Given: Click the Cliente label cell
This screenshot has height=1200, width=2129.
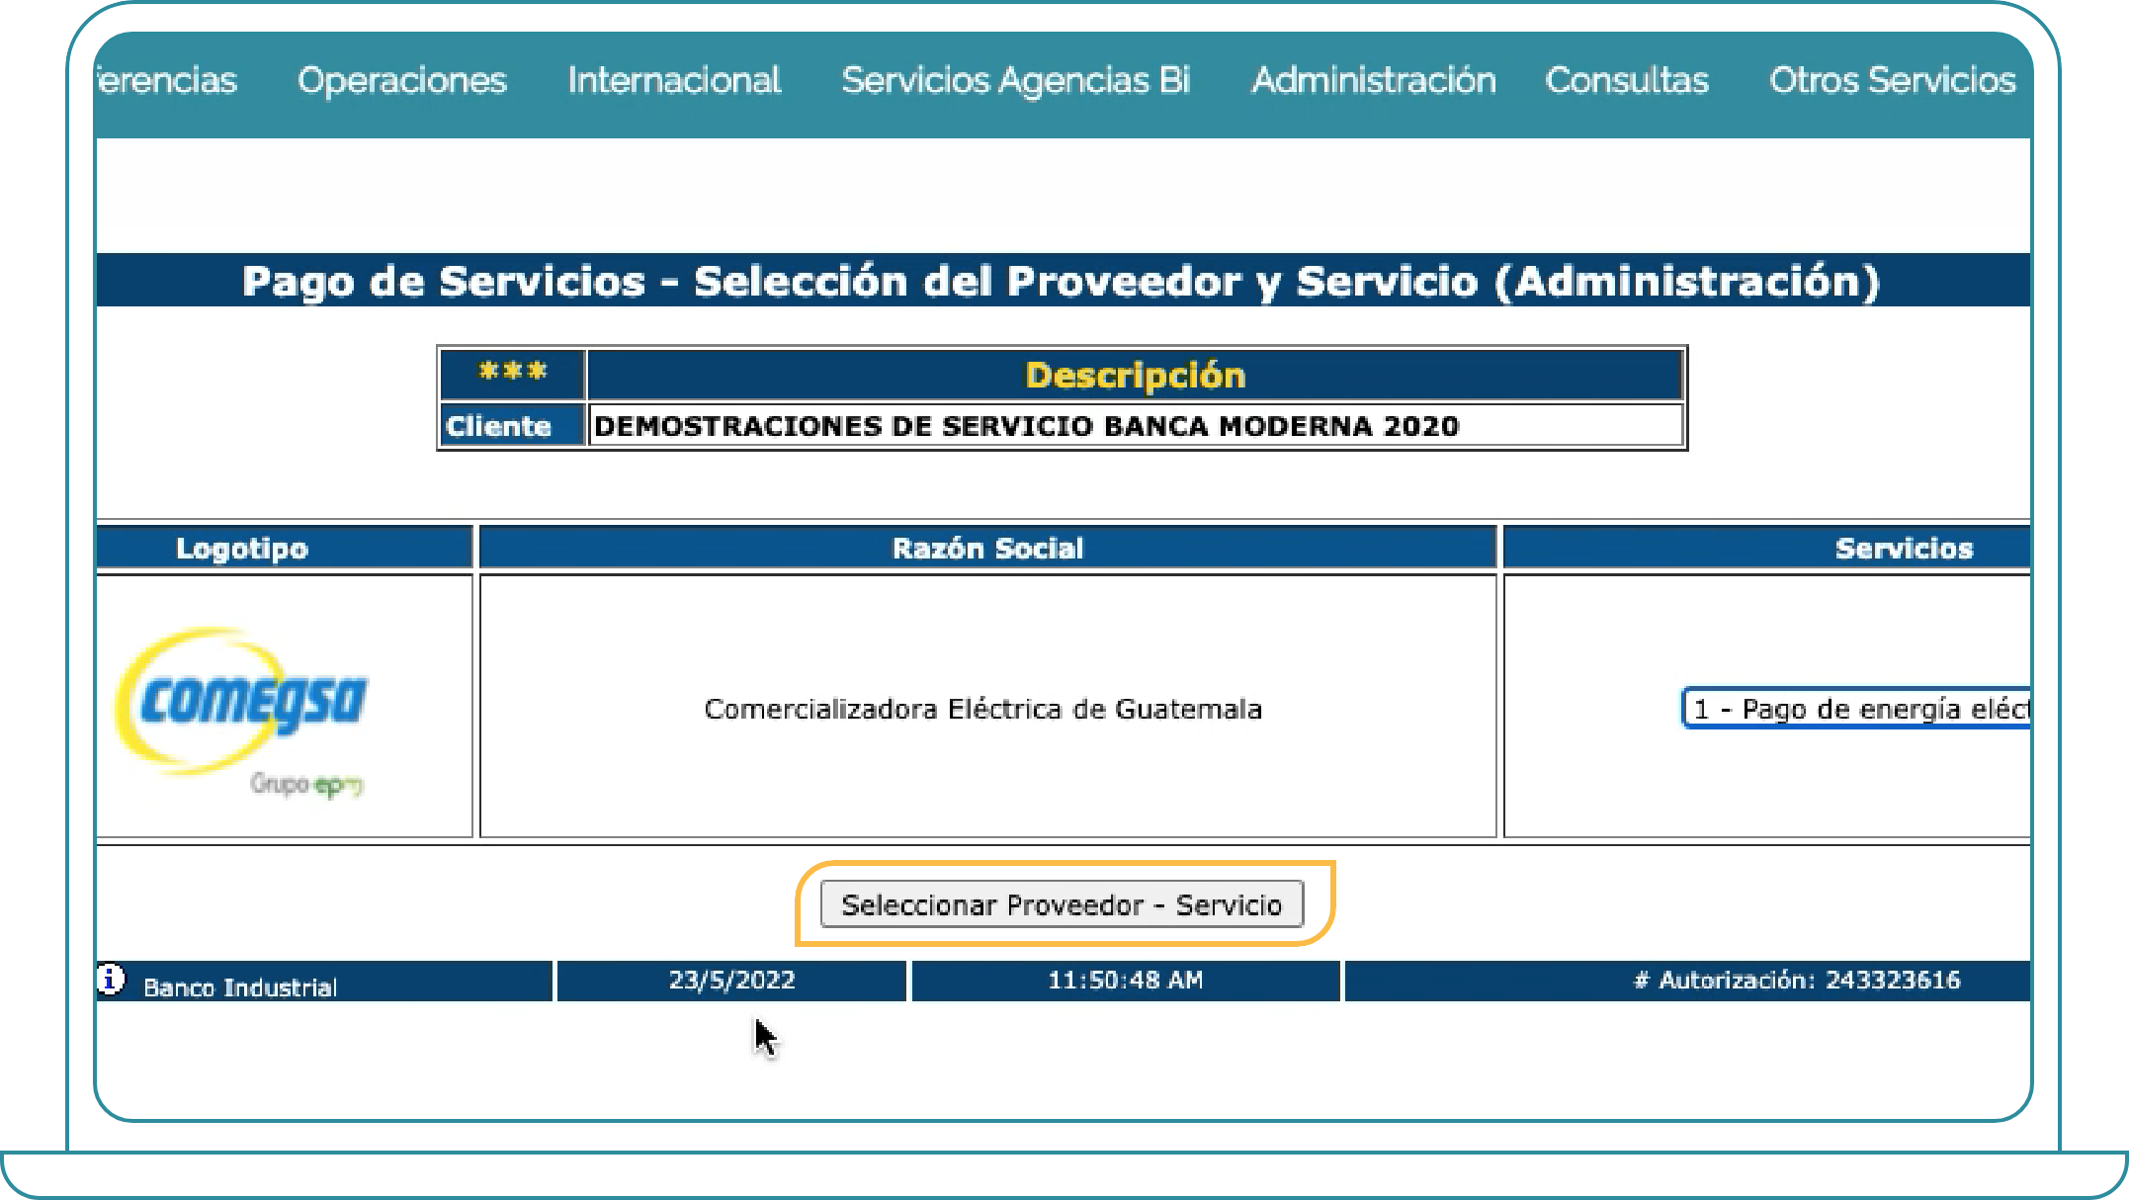Looking at the screenshot, I should pos(513,426).
